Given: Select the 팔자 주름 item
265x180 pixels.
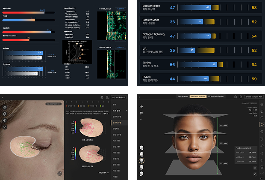Looking at the screenshot, I should (116, 165).
